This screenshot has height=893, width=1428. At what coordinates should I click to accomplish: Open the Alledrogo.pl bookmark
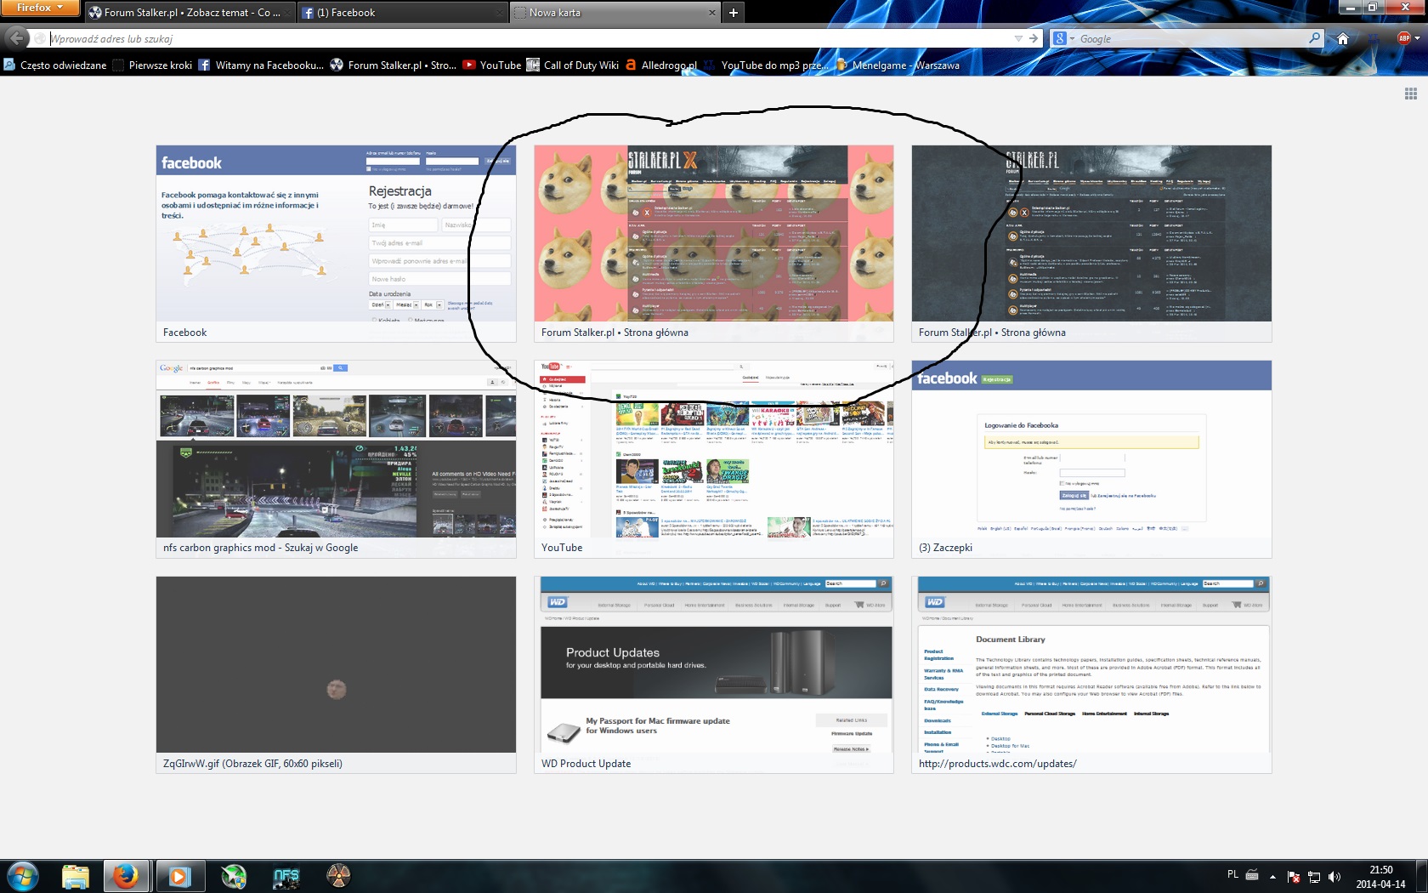click(x=661, y=65)
